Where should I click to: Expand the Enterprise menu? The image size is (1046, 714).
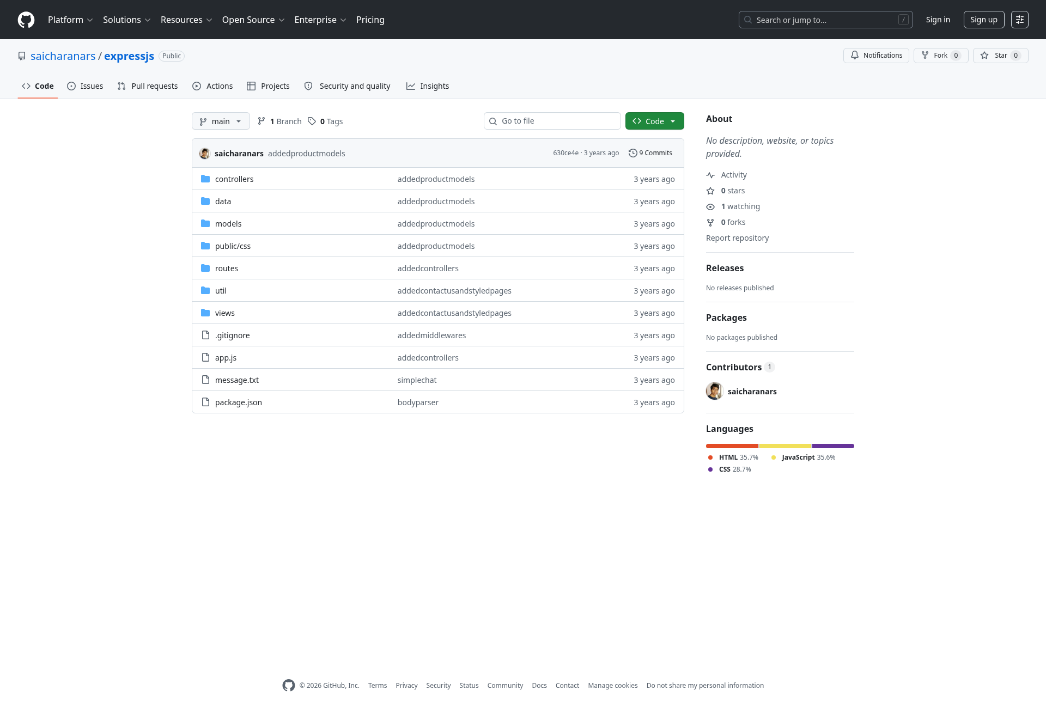pos(320,20)
